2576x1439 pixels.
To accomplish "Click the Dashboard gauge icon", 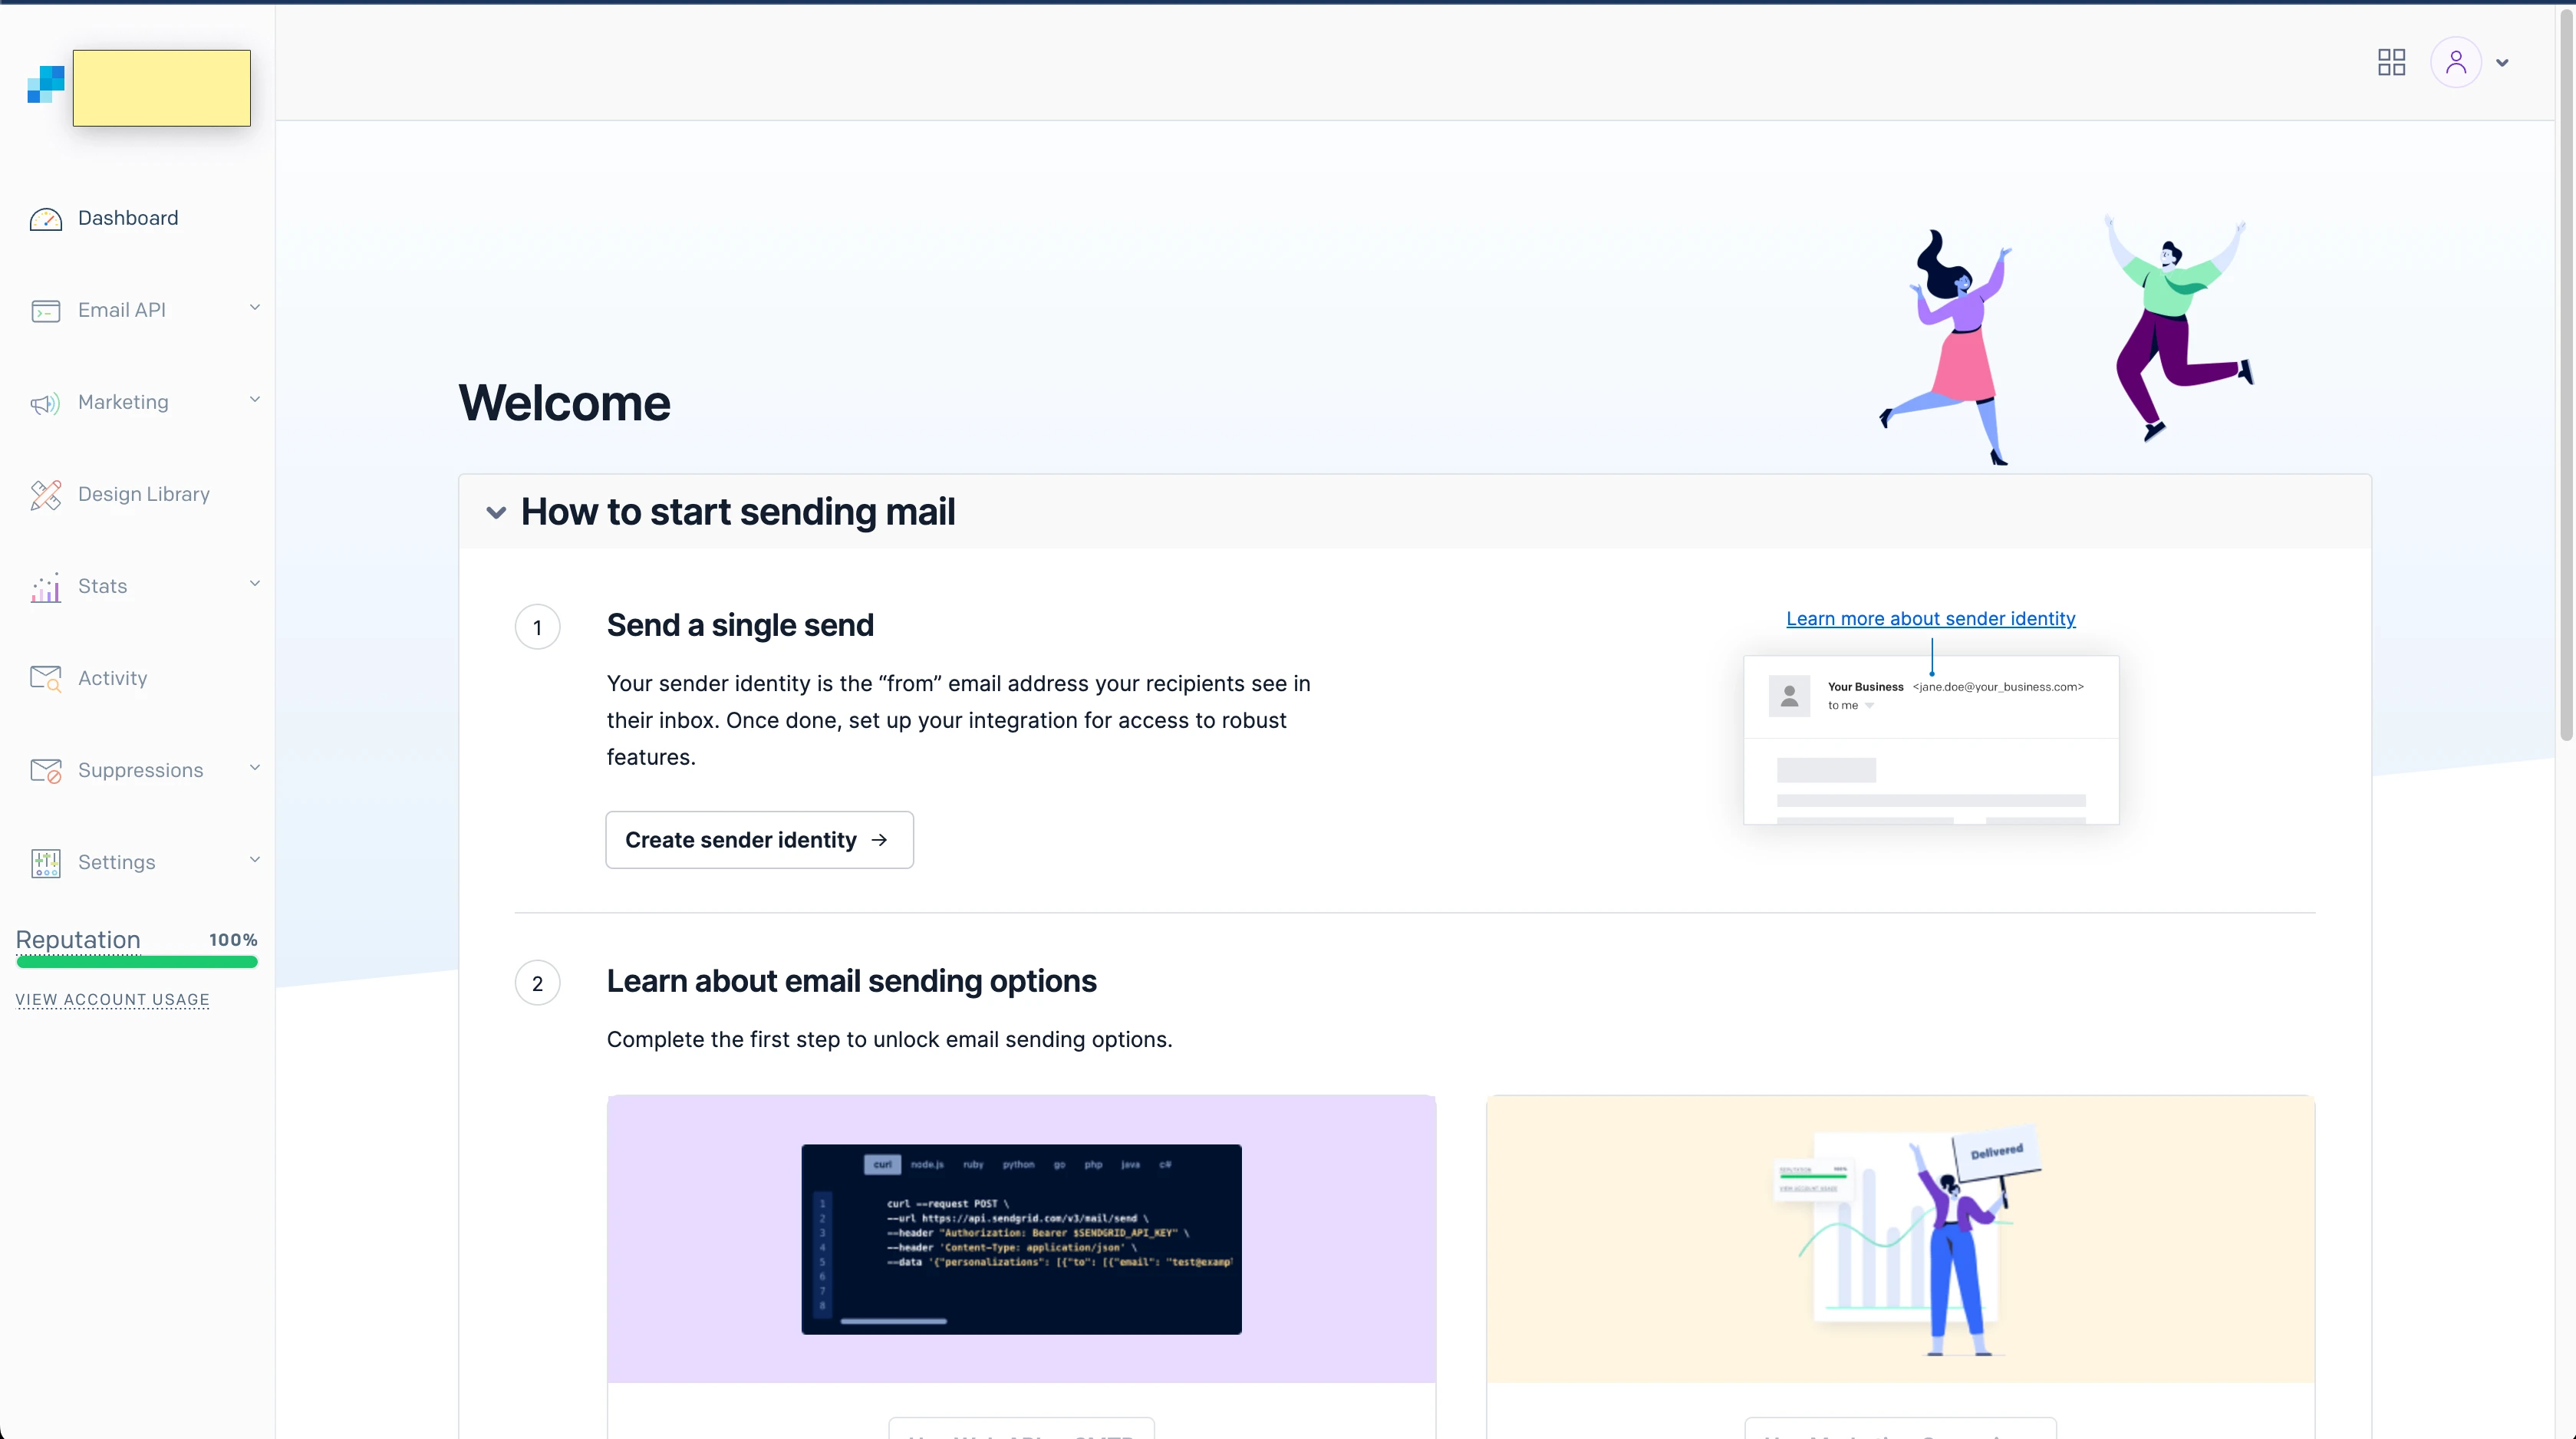I will pos(45,219).
